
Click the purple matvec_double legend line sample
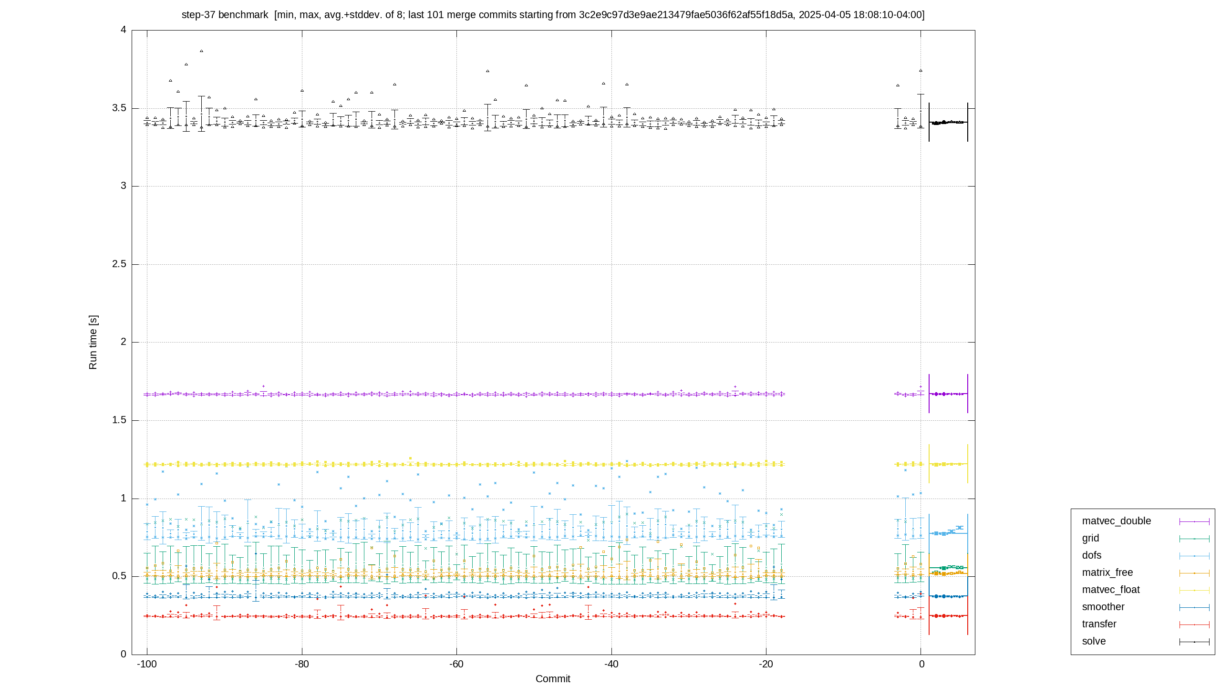pyautogui.click(x=1194, y=521)
